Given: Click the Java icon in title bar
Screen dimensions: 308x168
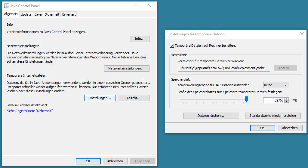Looking at the screenshot, I should [7, 6].
